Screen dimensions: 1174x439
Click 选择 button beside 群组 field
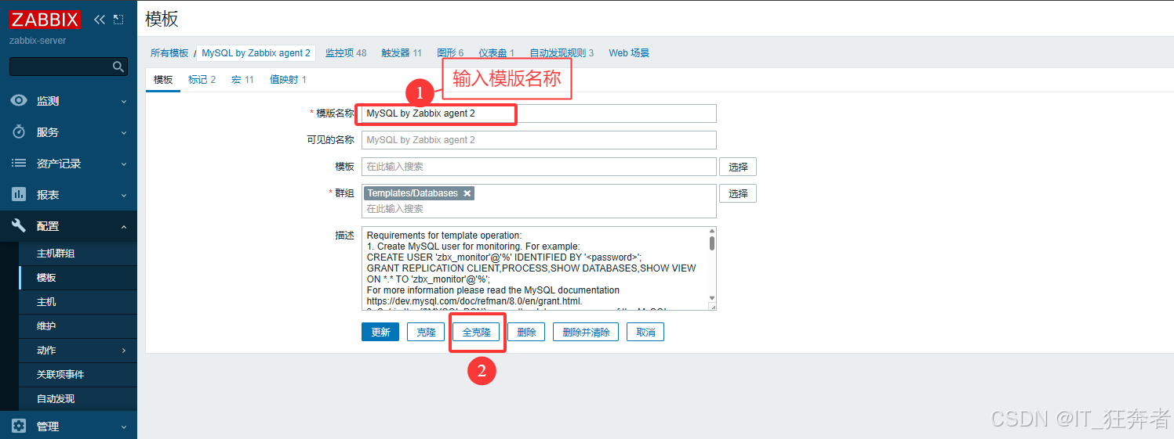pos(738,193)
